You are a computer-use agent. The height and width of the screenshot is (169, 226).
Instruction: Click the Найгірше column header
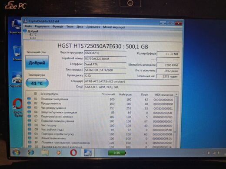click(x=125, y=94)
